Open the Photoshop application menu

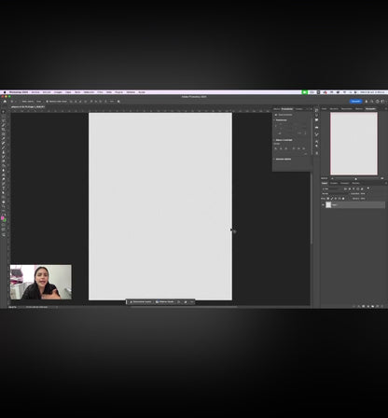tap(19, 92)
